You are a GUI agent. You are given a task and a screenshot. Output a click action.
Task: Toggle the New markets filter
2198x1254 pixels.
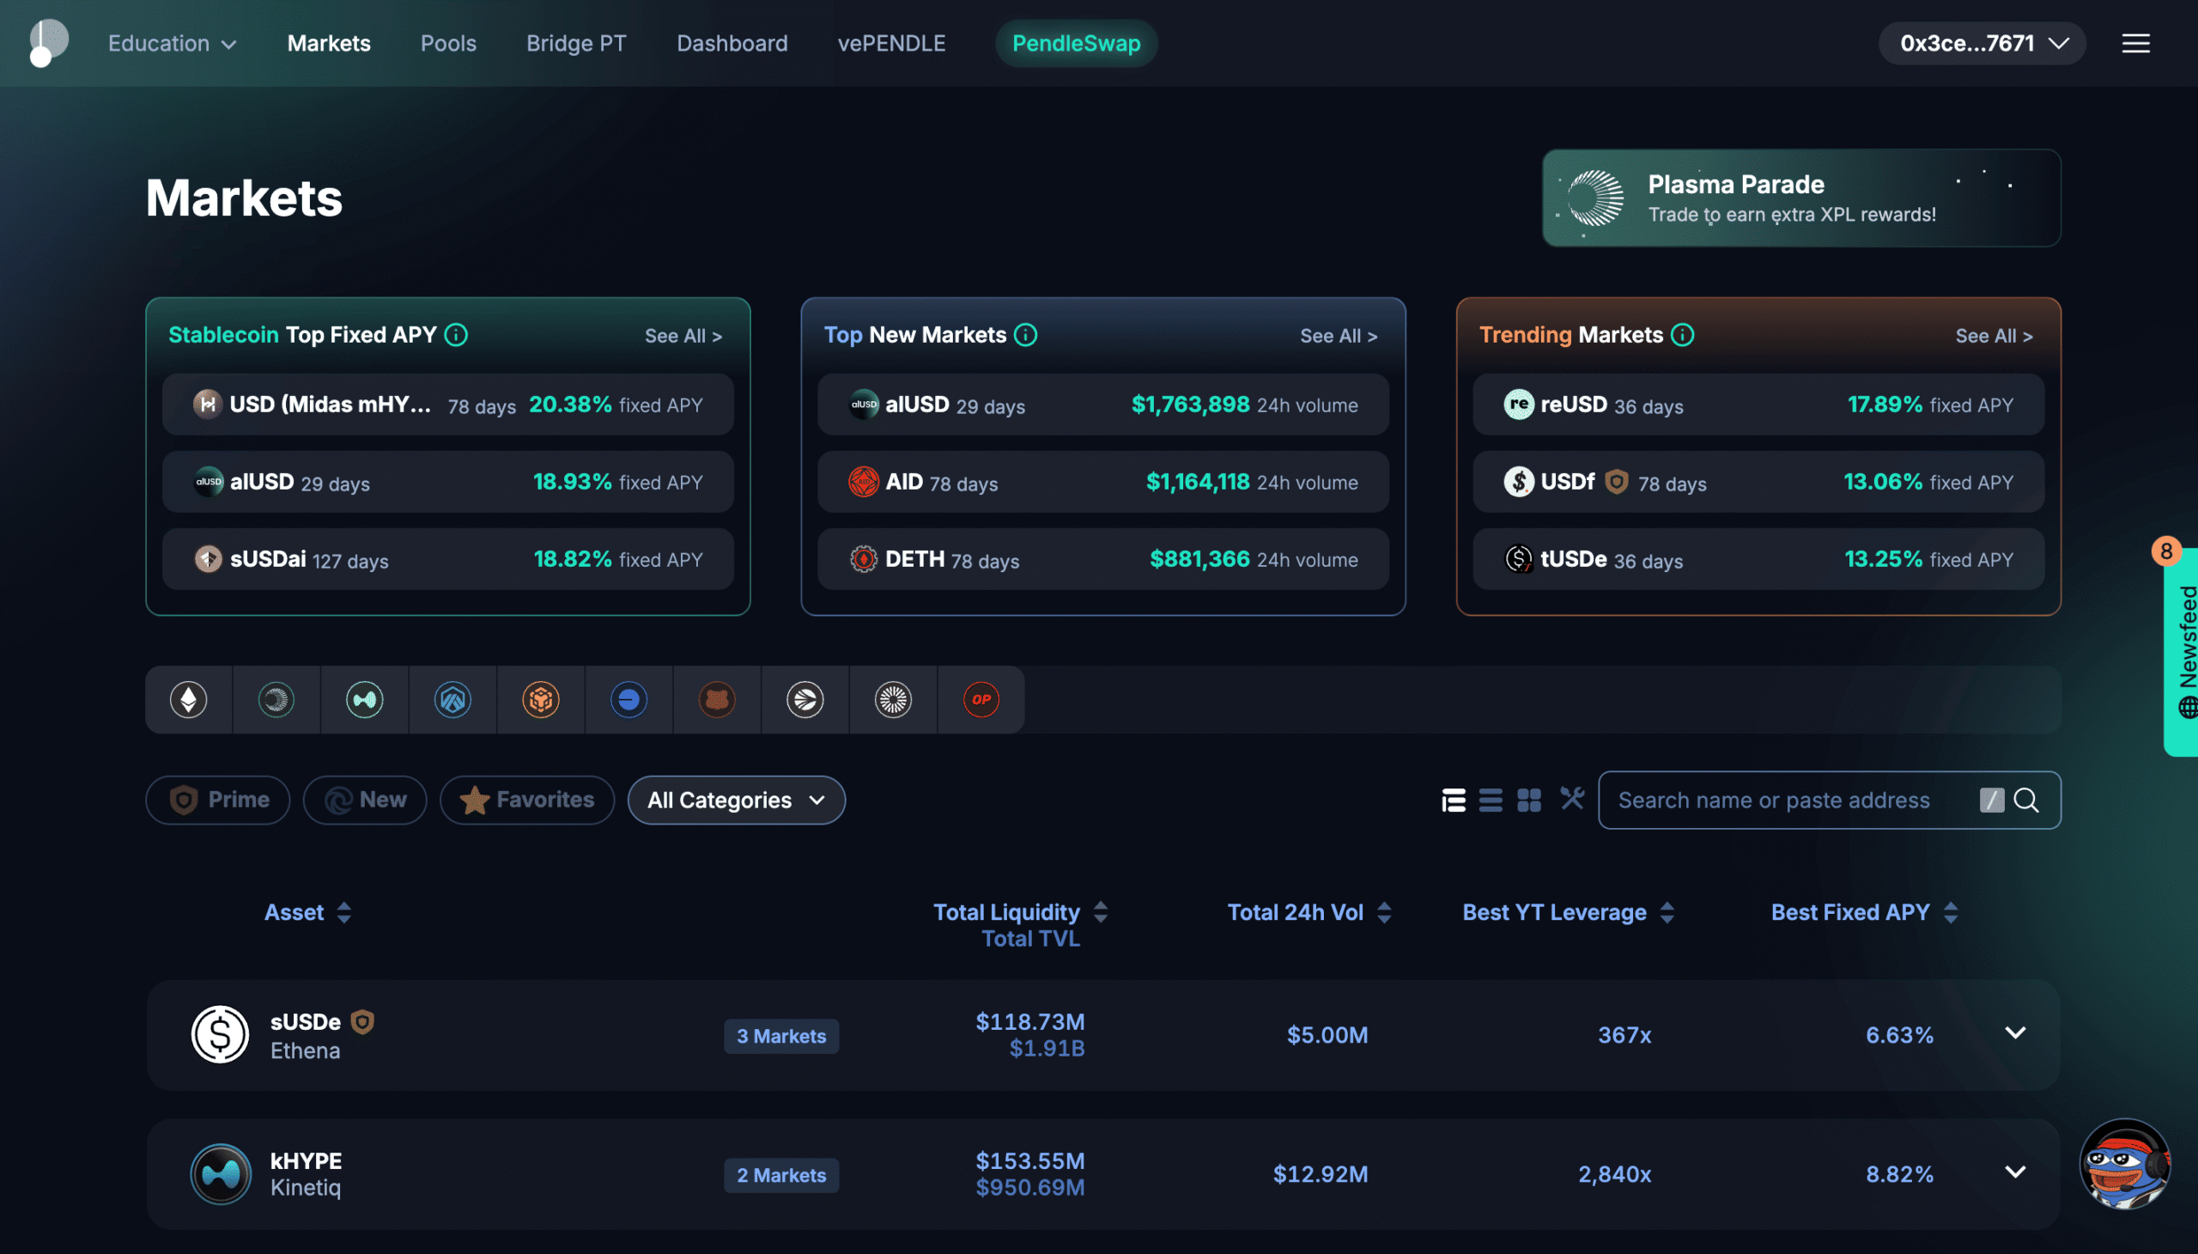click(x=365, y=800)
